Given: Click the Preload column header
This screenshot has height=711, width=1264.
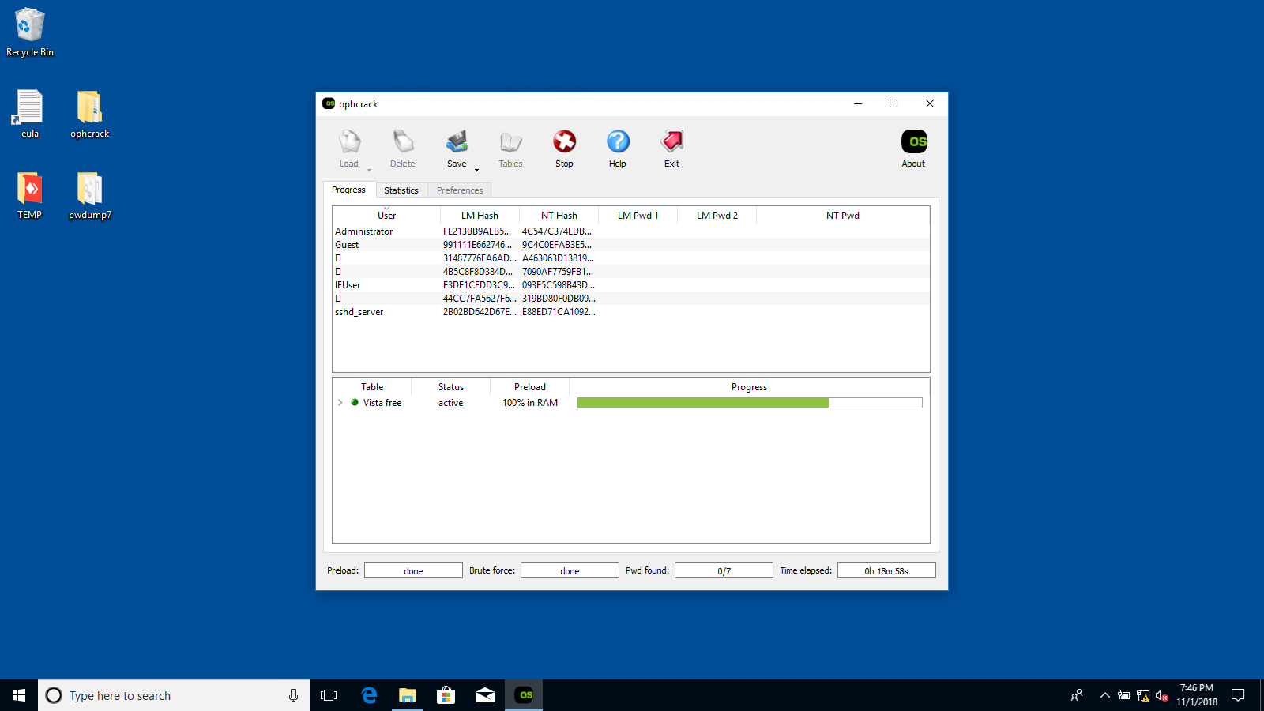Looking at the screenshot, I should pos(530,387).
